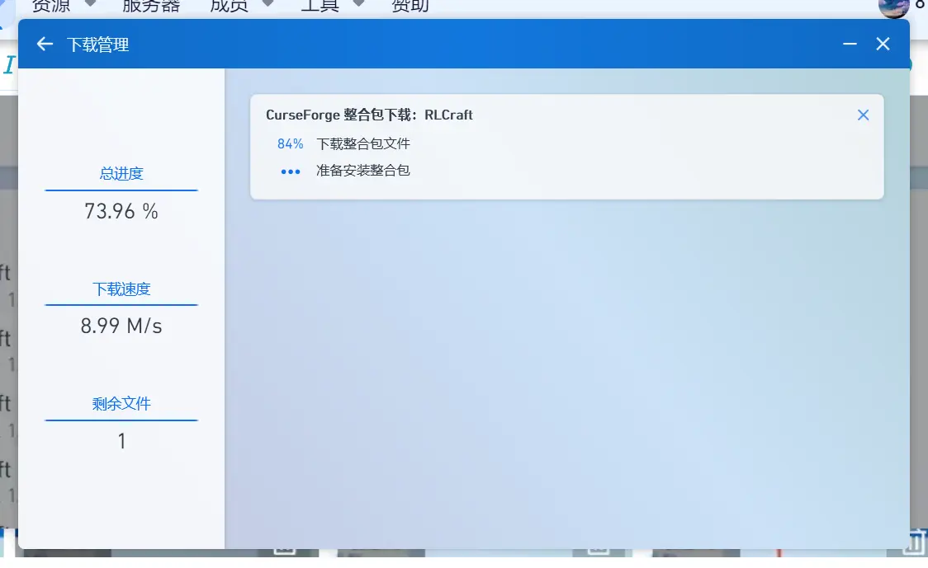Open the user avatar profile menu
Viewport: 928px width, 568px height.
[x=894, y=8]
